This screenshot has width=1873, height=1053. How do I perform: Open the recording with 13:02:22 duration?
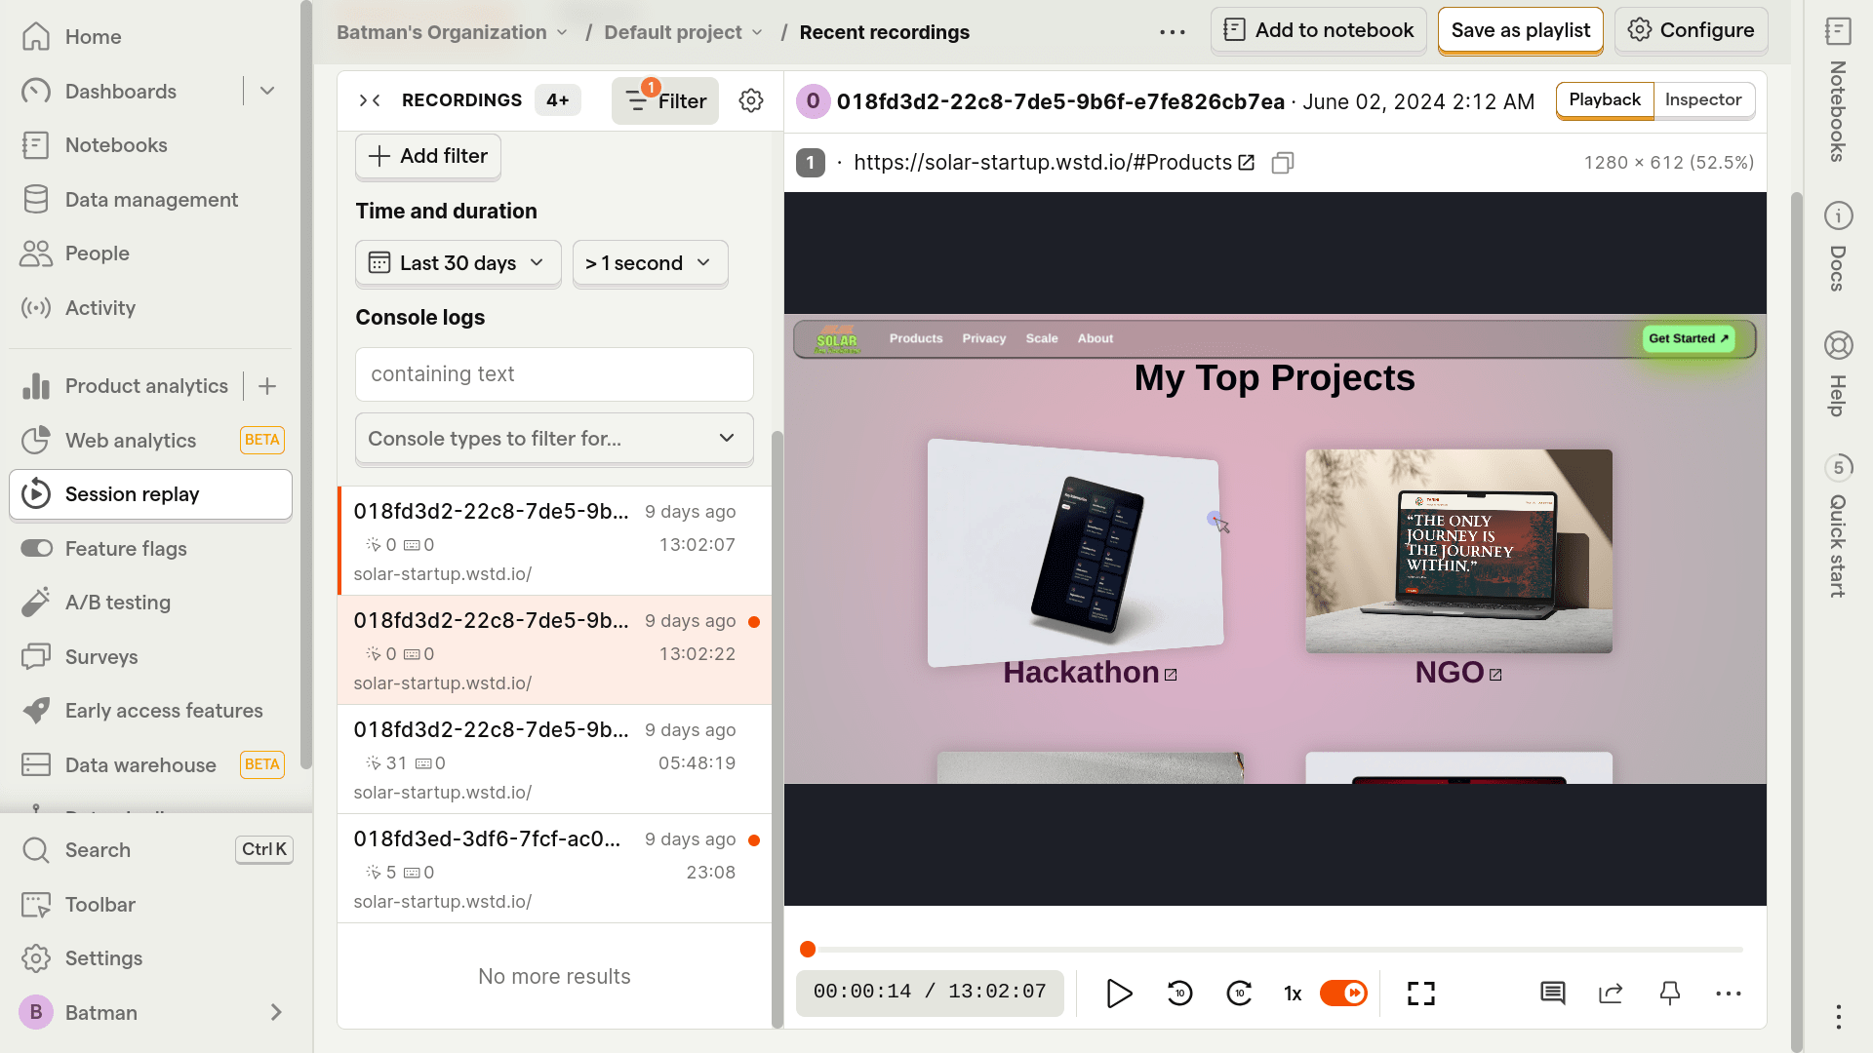pos(554,650)
